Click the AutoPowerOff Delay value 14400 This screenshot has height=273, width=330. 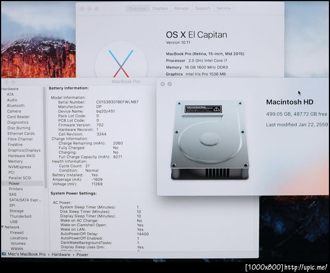(x=142, y=234)
